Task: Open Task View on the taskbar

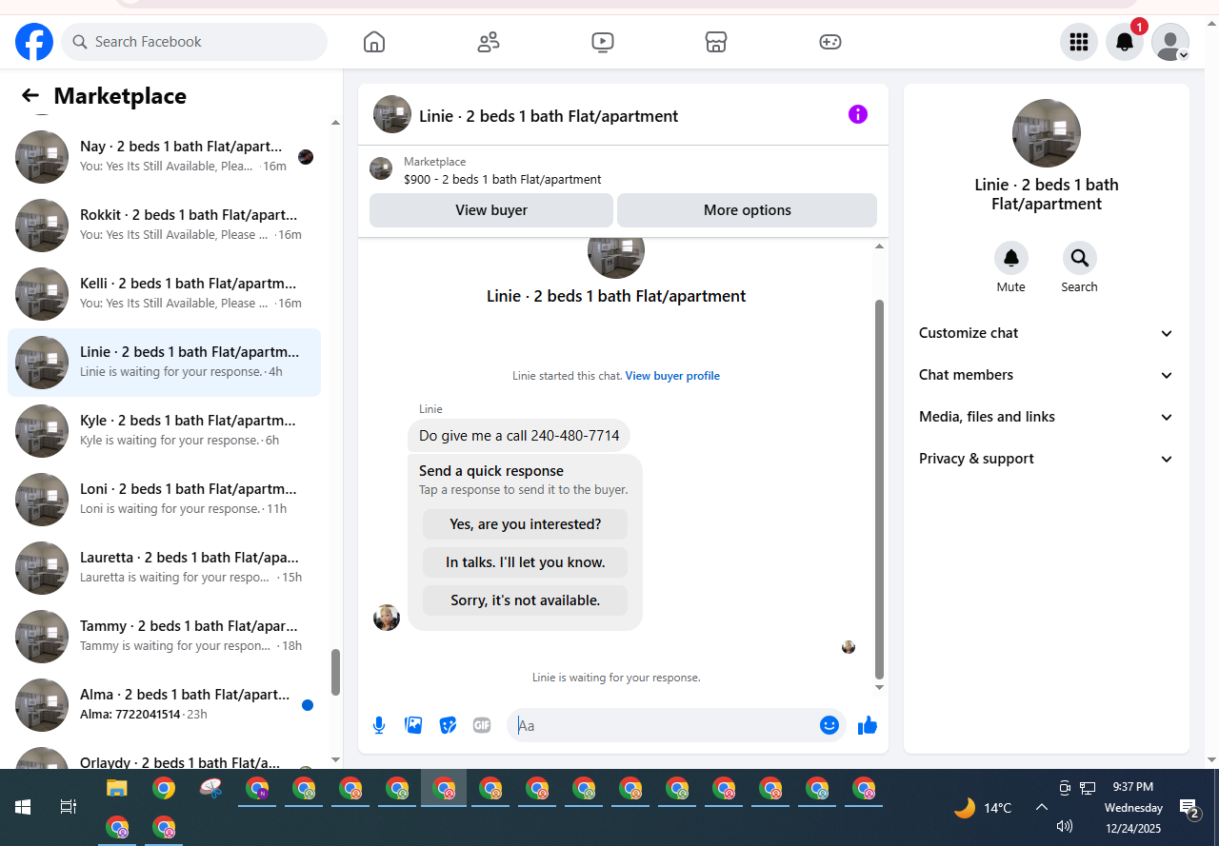Action: tap(68, 807)
